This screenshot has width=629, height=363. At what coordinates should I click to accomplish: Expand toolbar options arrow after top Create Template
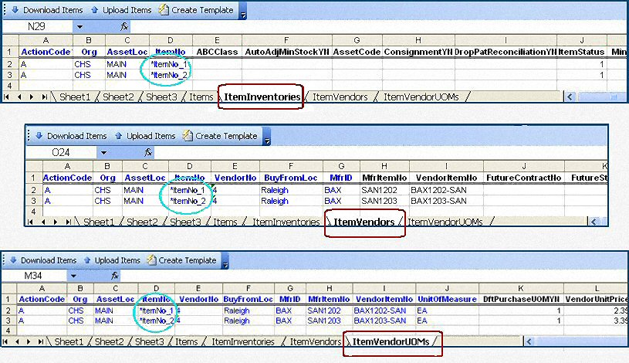point(244,13)
